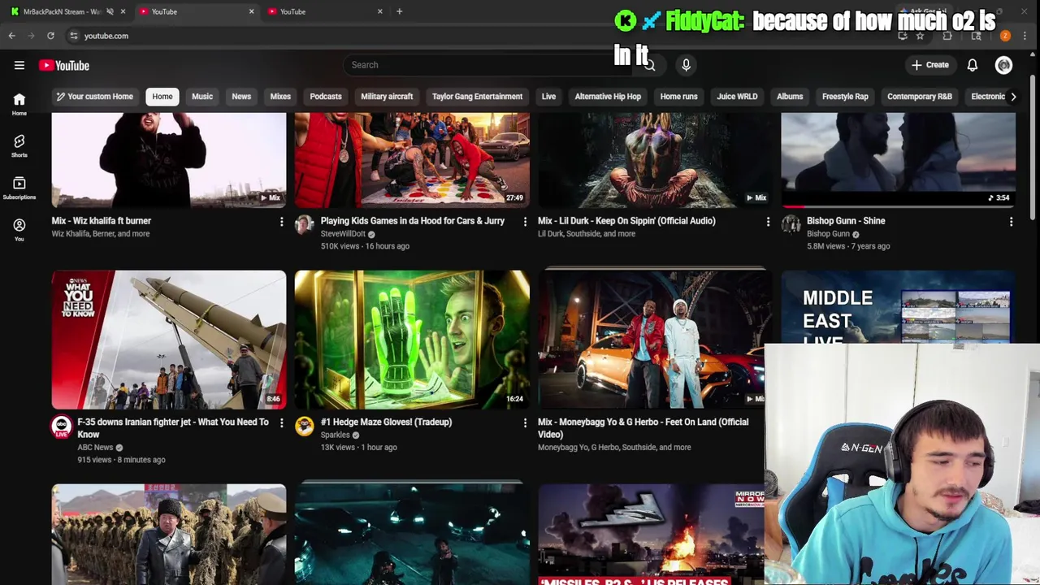Go back with the browser back arrow
Viewport: 1040px width, 585px height.
point(11,36)
